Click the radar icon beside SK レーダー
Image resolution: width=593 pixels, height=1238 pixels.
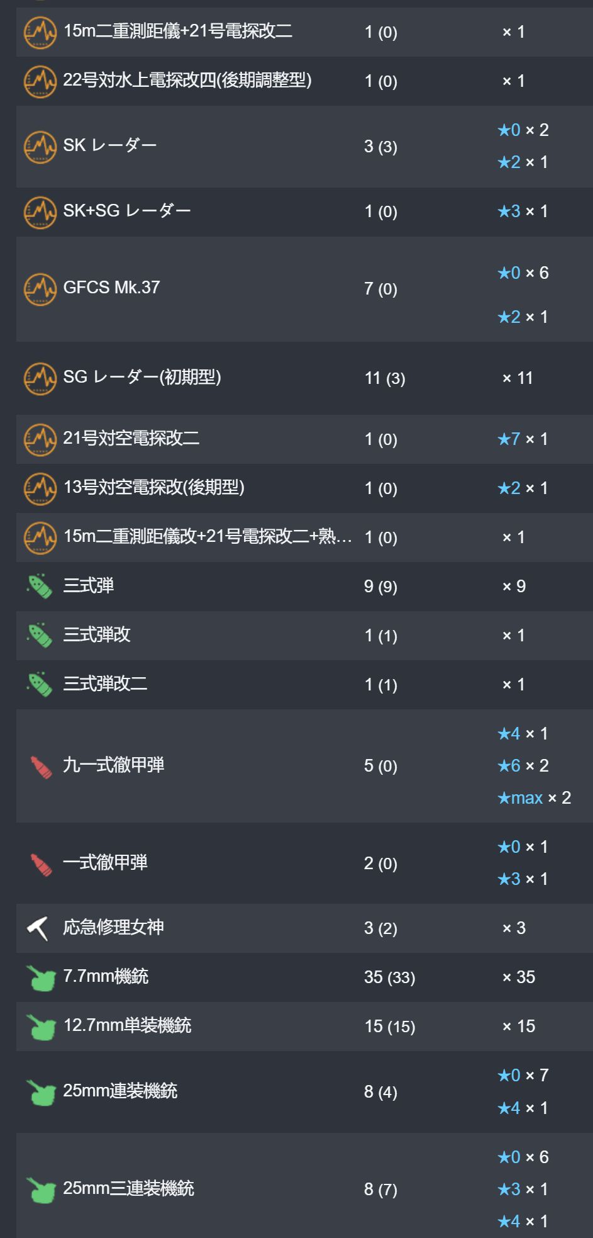tap(40, 146)
